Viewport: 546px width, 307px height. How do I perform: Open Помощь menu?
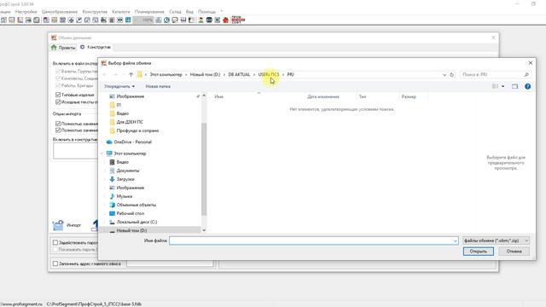coord(206,11)
